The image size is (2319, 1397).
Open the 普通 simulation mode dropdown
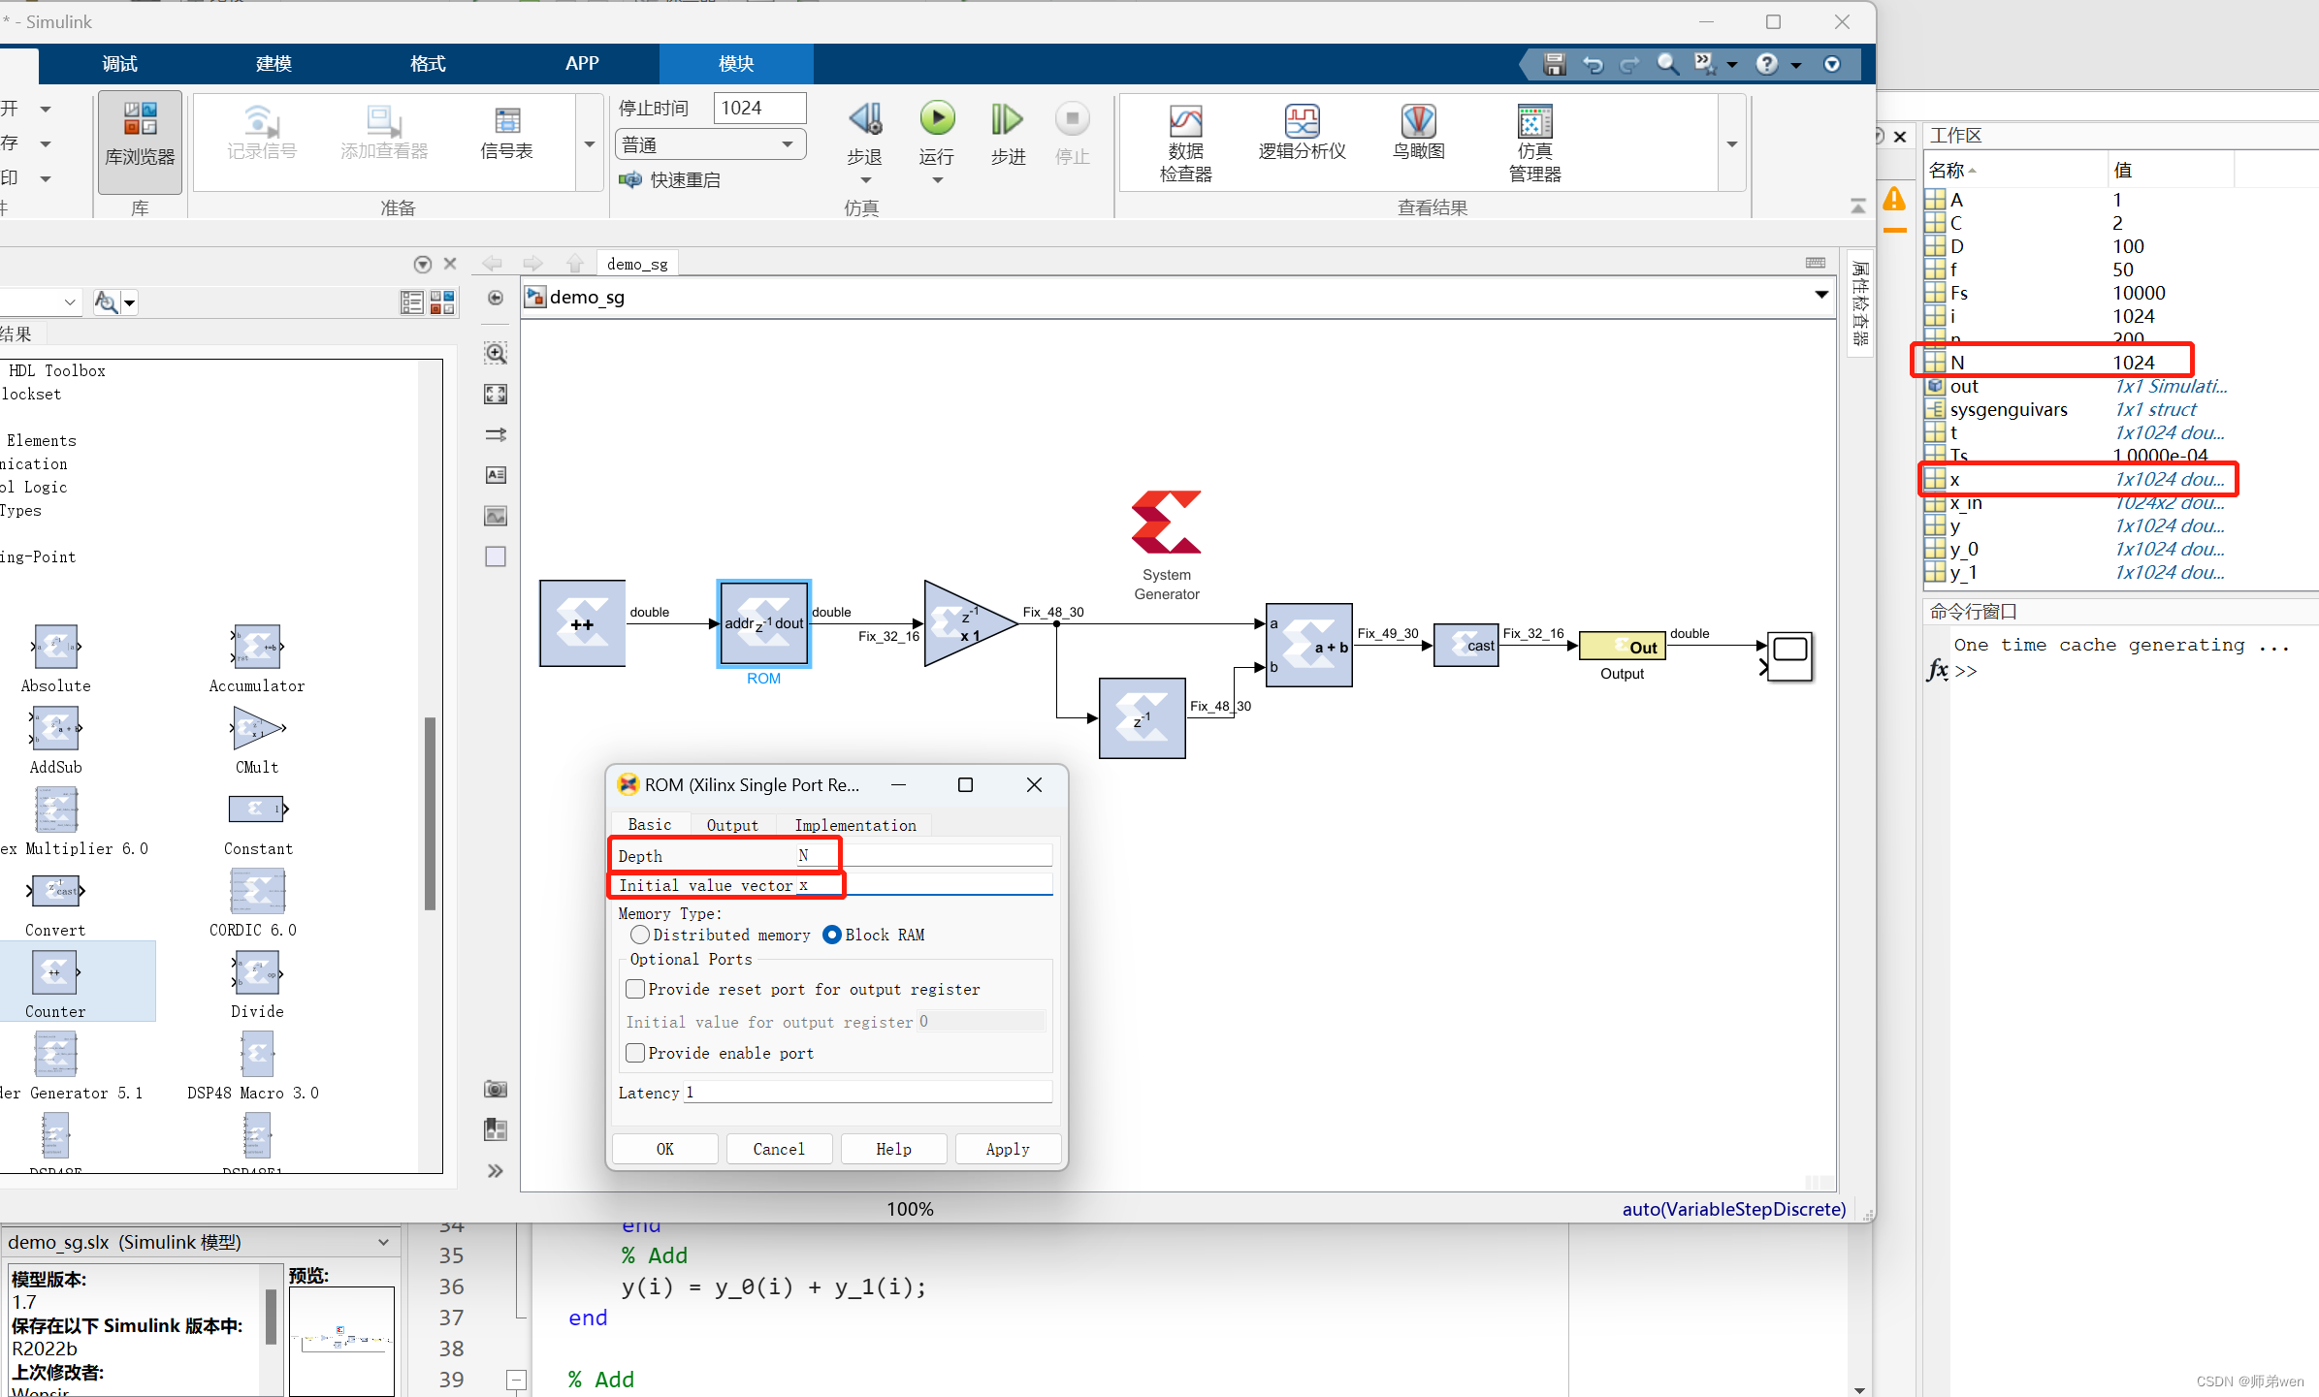(x=786, y=143)
